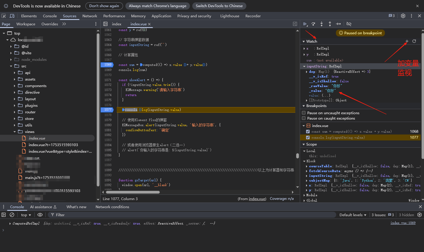Click the Step button in debugger toolbar
Image resolution: width=424 pixels, height=252 pixels.
pos(338,24)
